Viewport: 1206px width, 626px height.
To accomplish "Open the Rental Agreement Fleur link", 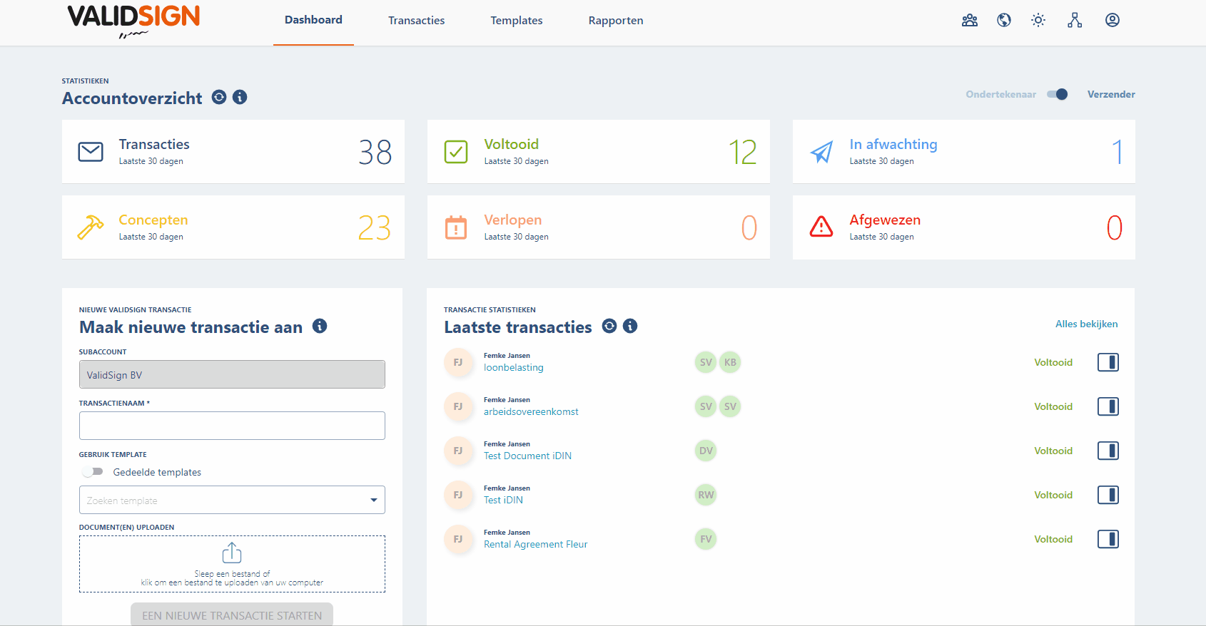I will 535,545.
